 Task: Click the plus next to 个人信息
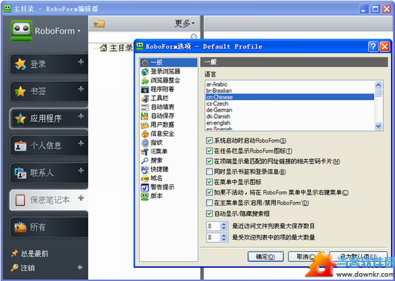point(81,143)
